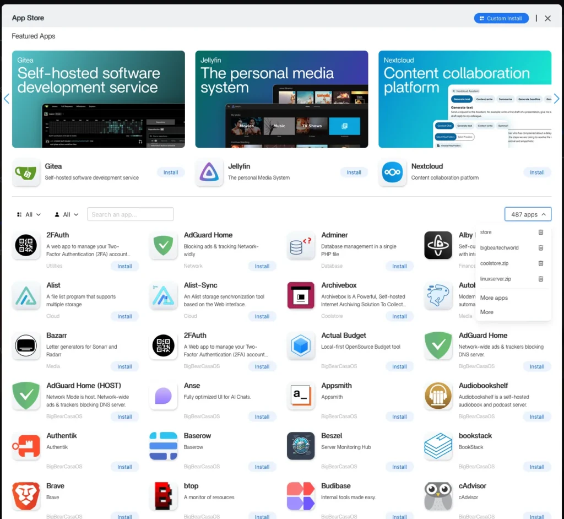This screenshot has height=519, width=564.
Task: Delete the linuxserver.zip source via trash icon
Action: click(x=541, y=279)
